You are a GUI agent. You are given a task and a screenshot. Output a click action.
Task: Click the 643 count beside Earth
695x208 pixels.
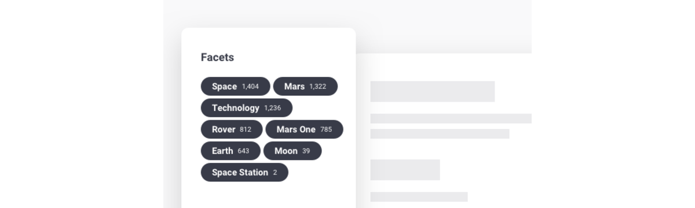point(243,151)
